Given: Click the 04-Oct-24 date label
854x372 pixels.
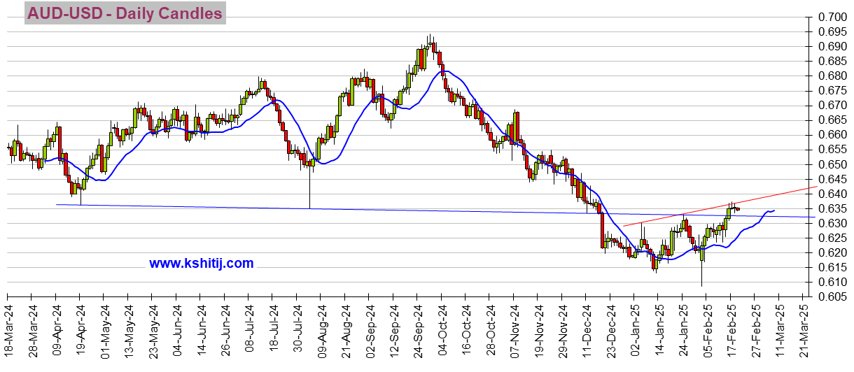Looking at the screenshot, I should 442,331.
